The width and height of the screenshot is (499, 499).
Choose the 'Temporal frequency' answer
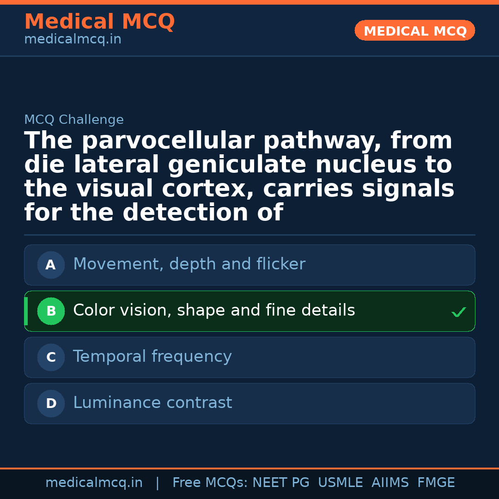152,357
